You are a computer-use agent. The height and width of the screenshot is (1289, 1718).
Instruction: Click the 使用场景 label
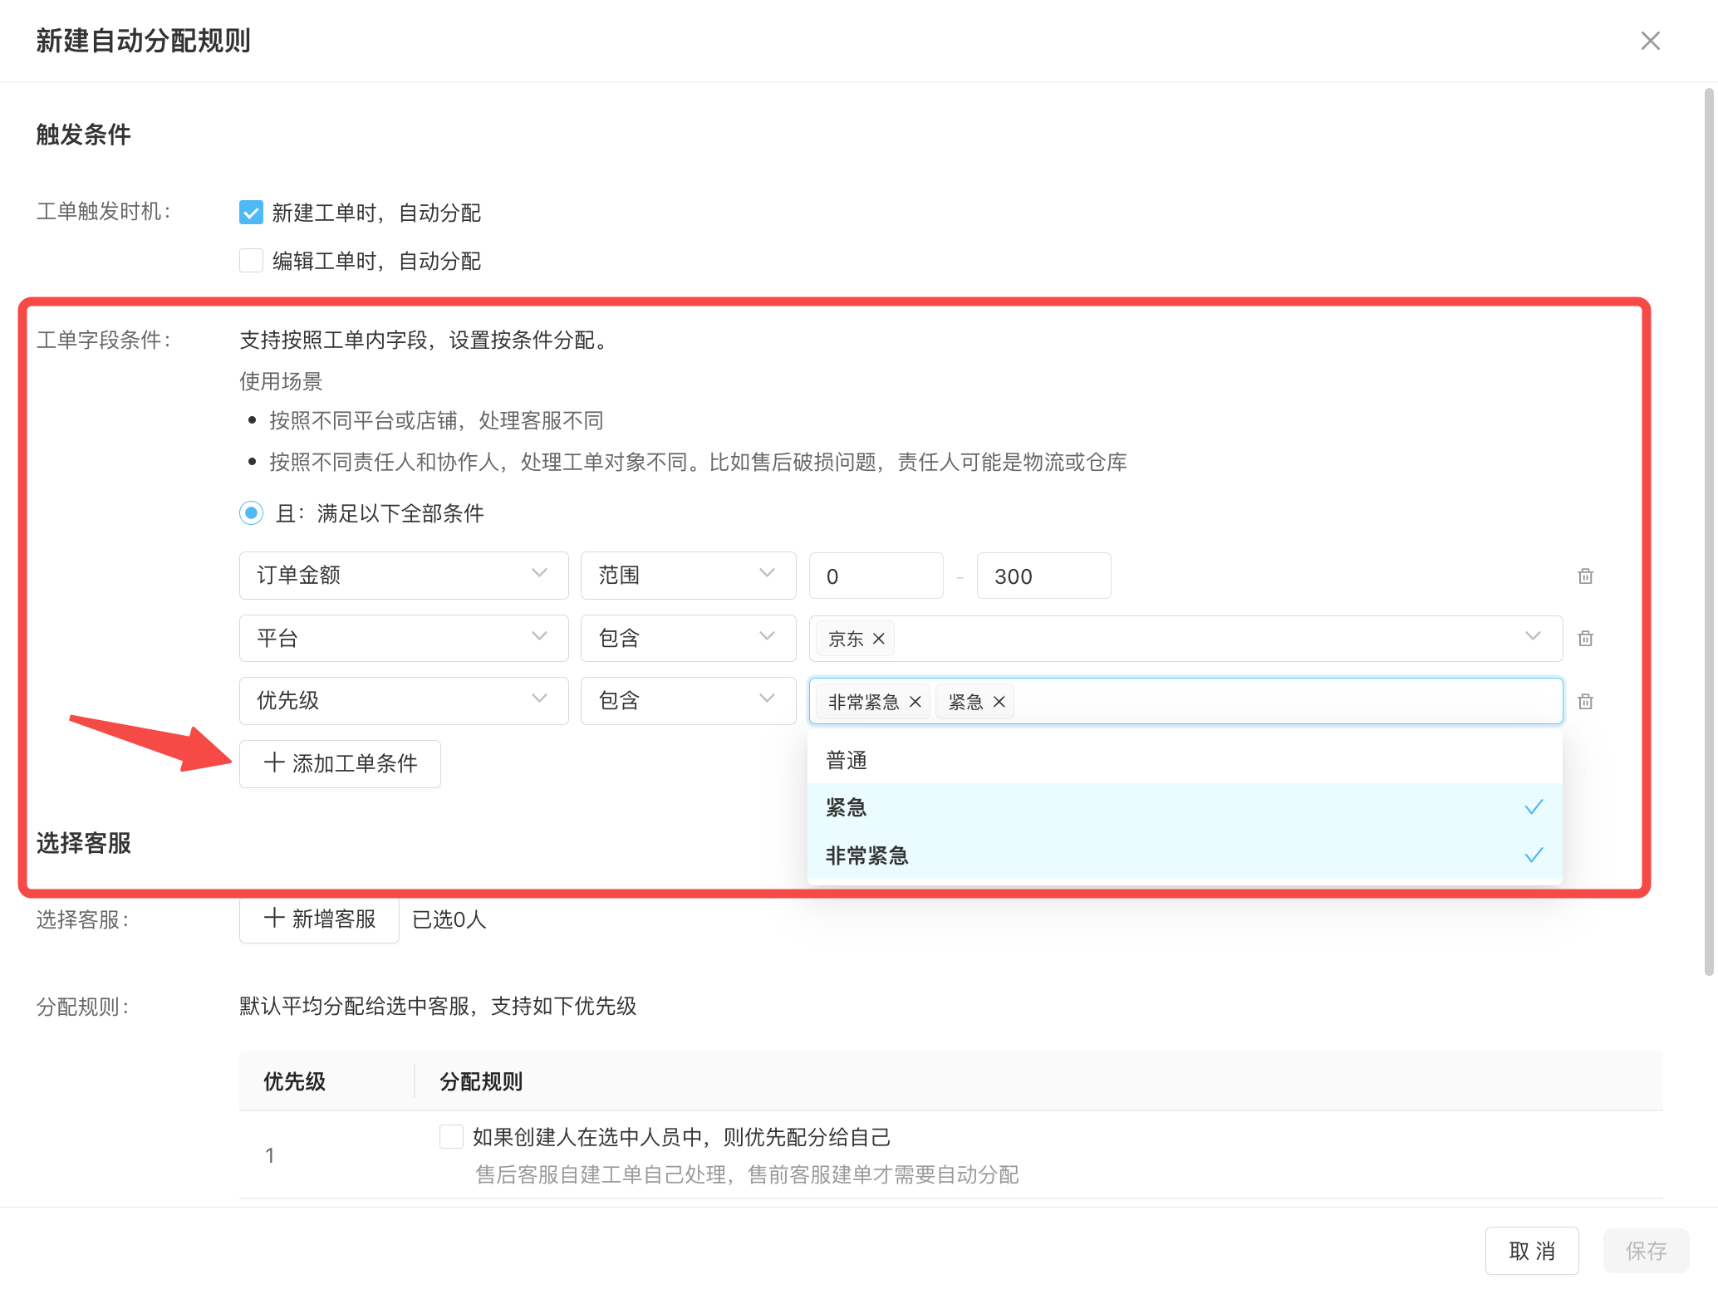click(x=281, y=381)
